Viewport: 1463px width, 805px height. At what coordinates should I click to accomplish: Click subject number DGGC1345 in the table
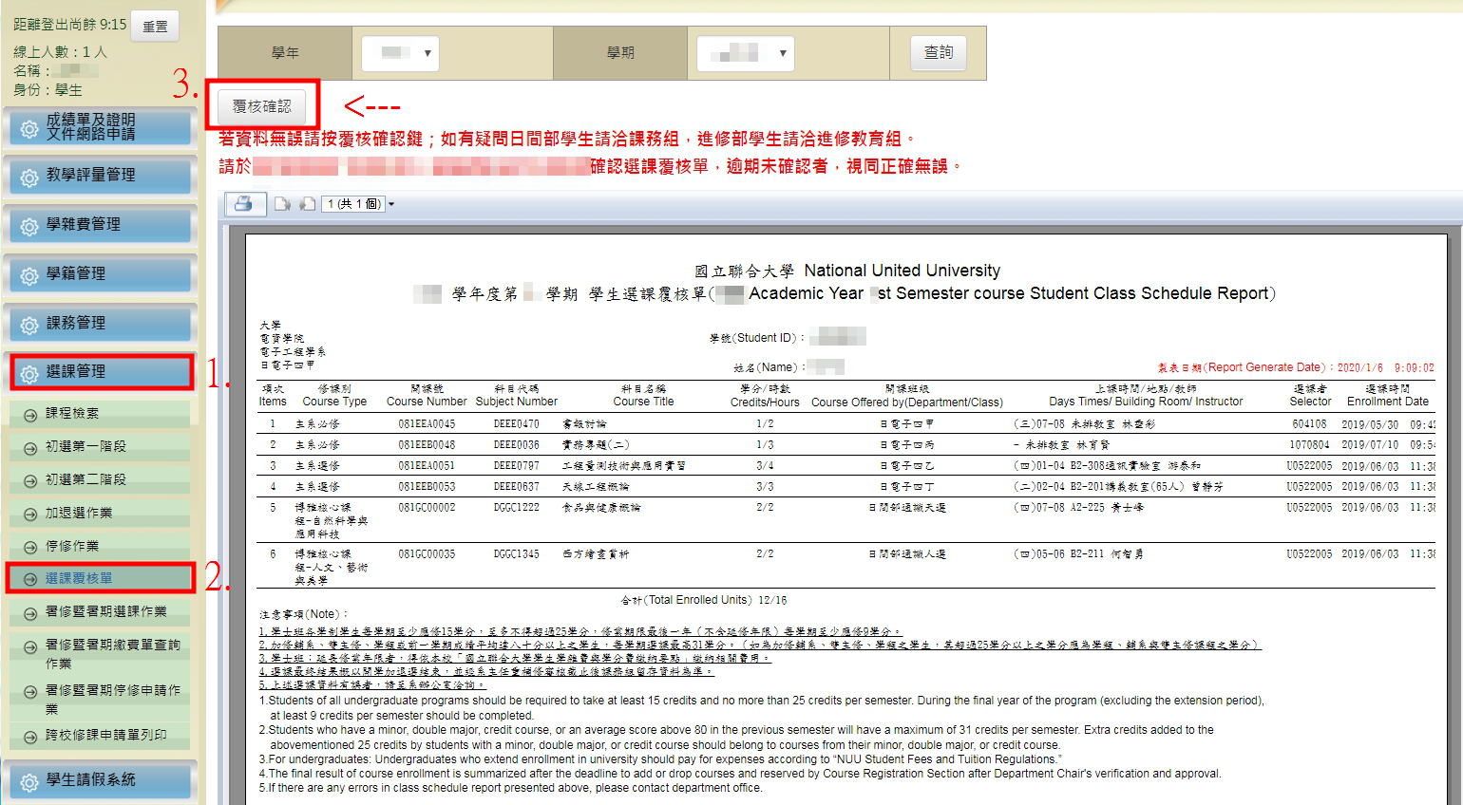tap(516, 554)
